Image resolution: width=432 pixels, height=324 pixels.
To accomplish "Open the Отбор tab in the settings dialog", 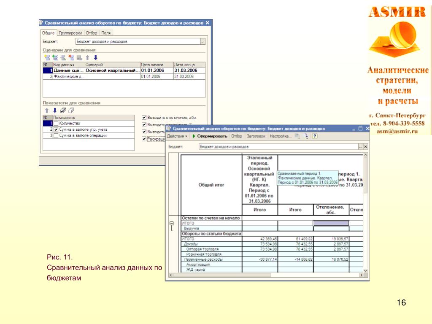I will pyautogui.click(x=92, y=33).
